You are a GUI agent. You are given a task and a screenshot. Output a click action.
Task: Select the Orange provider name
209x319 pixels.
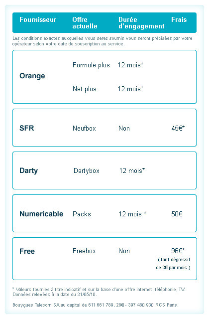tap(32, 76)
